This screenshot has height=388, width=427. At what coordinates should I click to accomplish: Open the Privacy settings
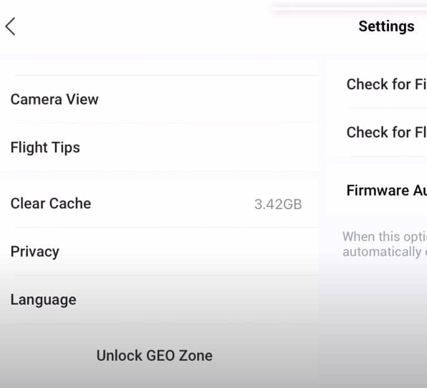click(x=159, y=252)
